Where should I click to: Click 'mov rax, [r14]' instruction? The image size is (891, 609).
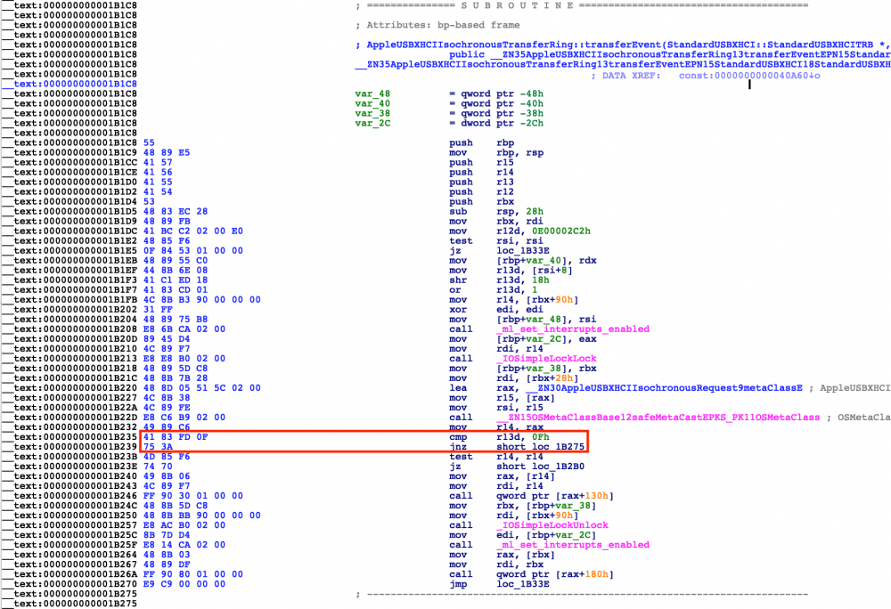[502, 476]
